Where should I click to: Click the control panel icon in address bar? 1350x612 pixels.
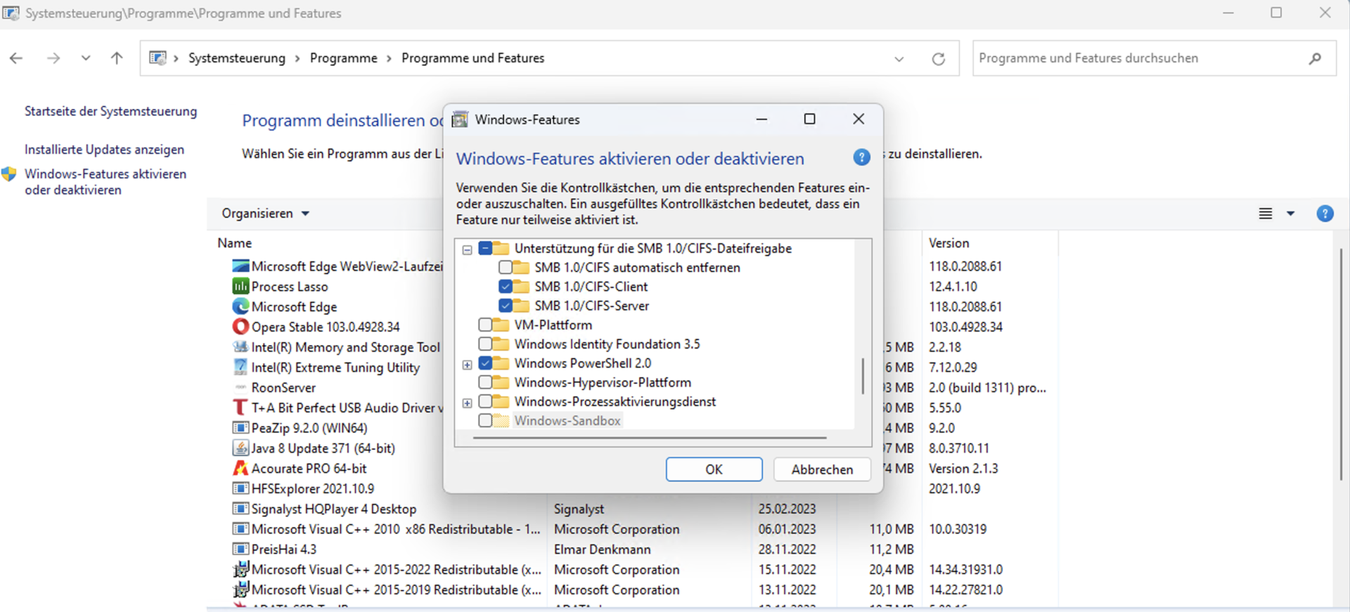coord(157,58)
